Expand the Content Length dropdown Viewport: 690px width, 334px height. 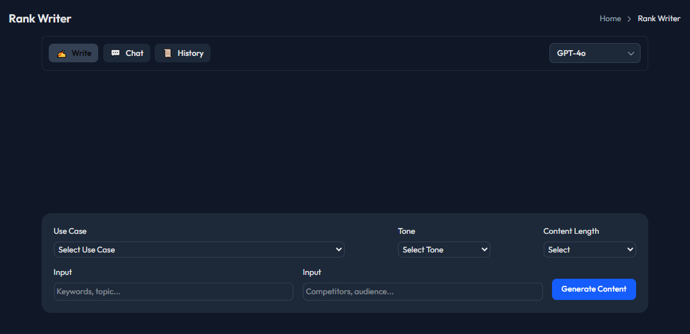click(x=589, y=249)
